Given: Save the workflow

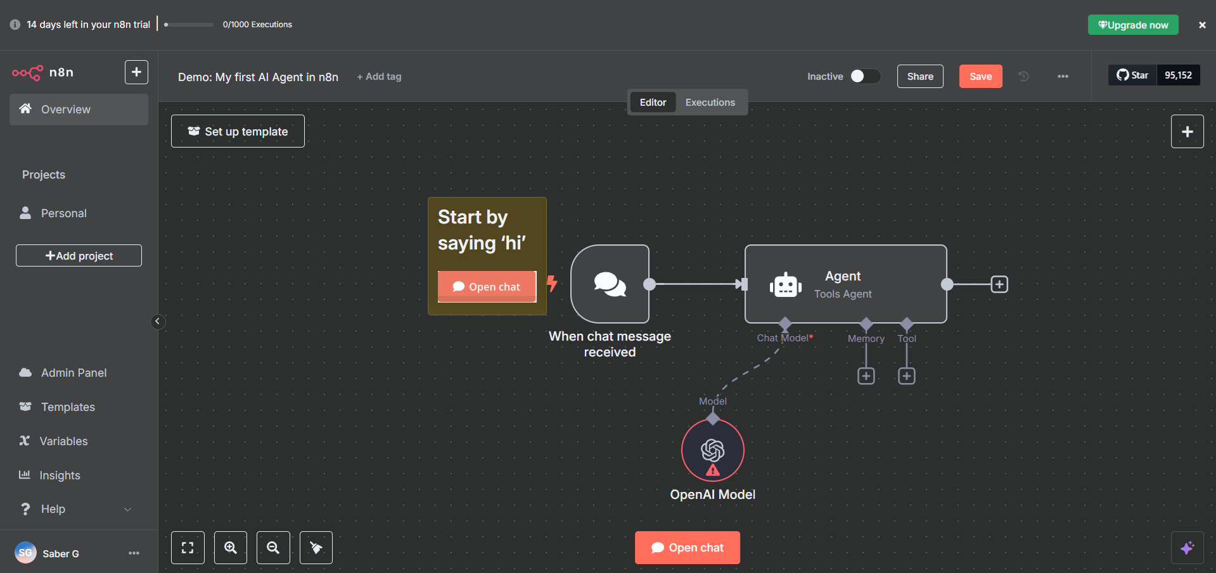Looking at the screenshot, I should point(980,77).
